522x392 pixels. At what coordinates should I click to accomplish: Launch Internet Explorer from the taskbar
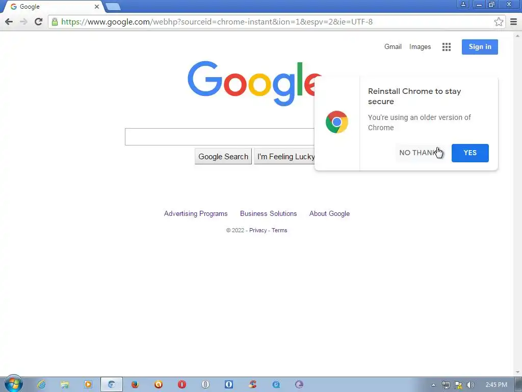point(42,385)
